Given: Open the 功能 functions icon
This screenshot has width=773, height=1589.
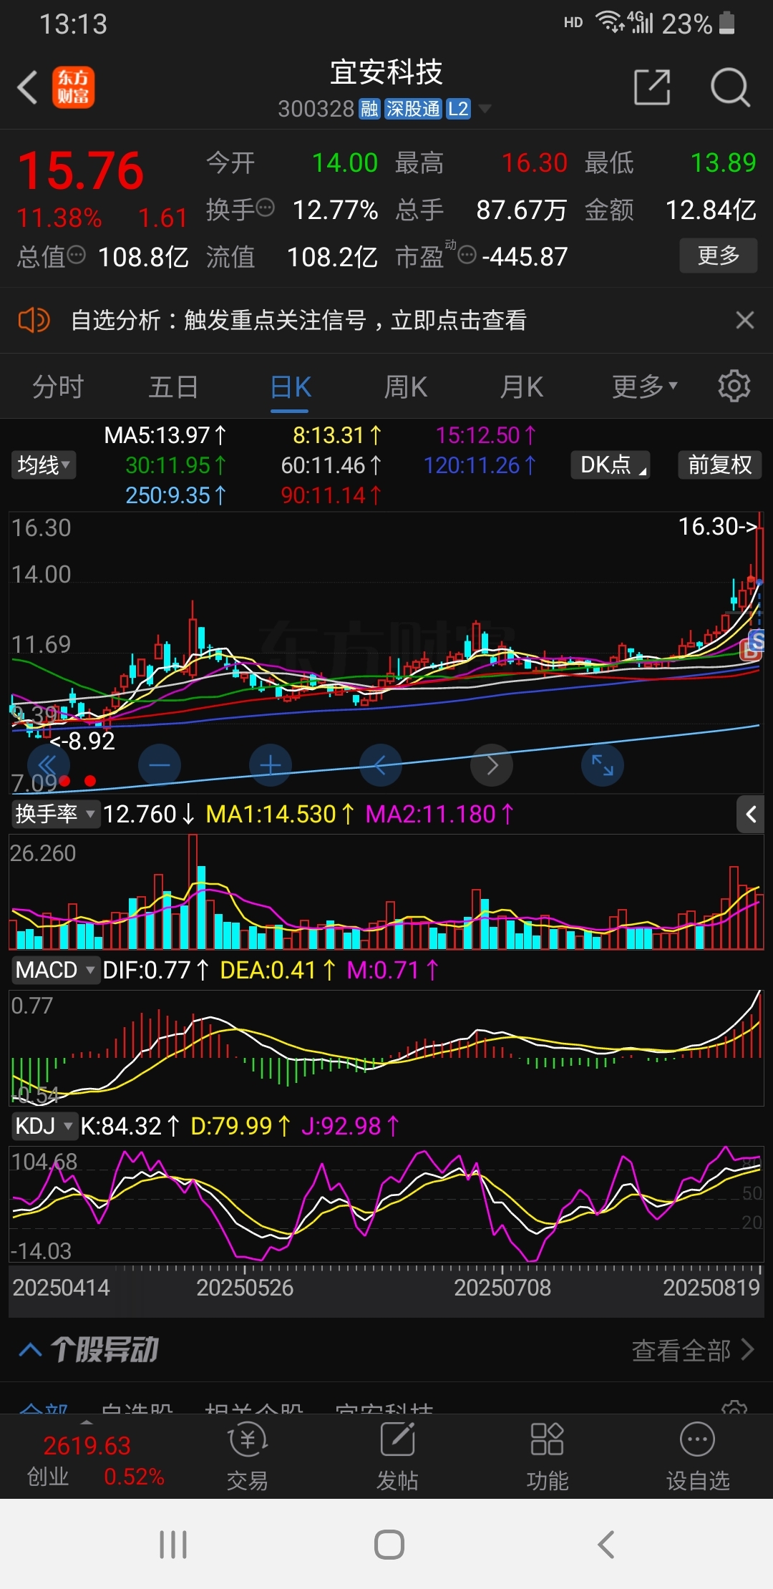Looking at the screenshot, I should 548,1456.
